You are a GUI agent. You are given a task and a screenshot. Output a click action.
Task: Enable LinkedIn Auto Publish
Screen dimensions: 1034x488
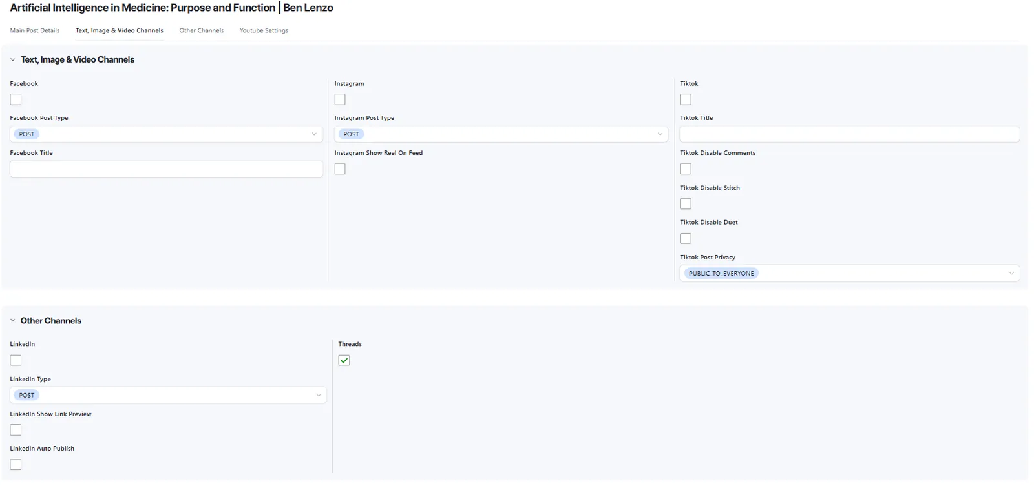pos(16,465)
